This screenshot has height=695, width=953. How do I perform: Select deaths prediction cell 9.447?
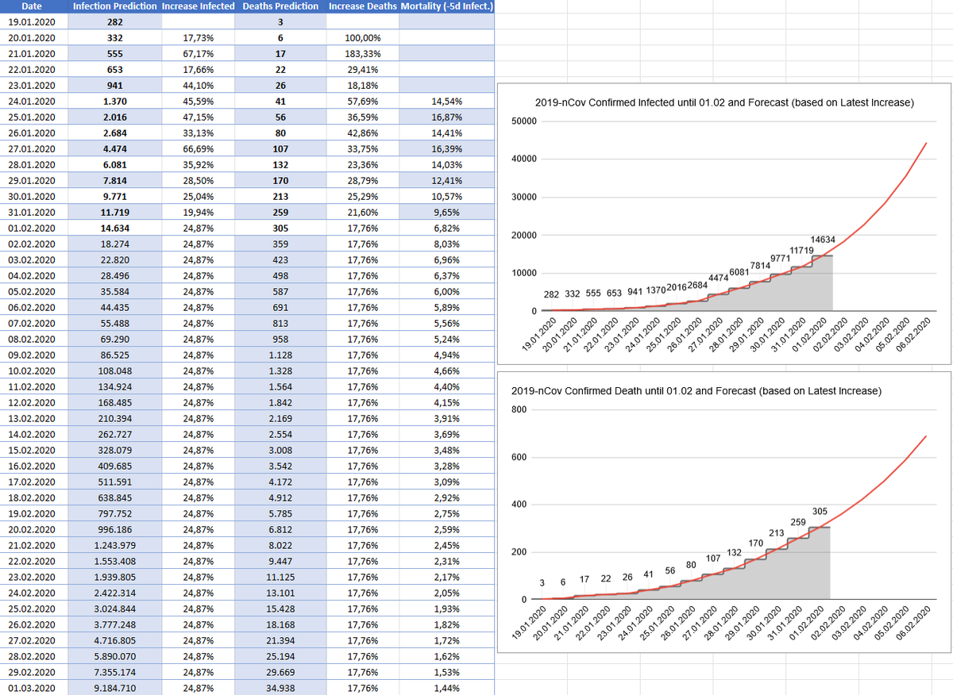(x=280, y=562)
